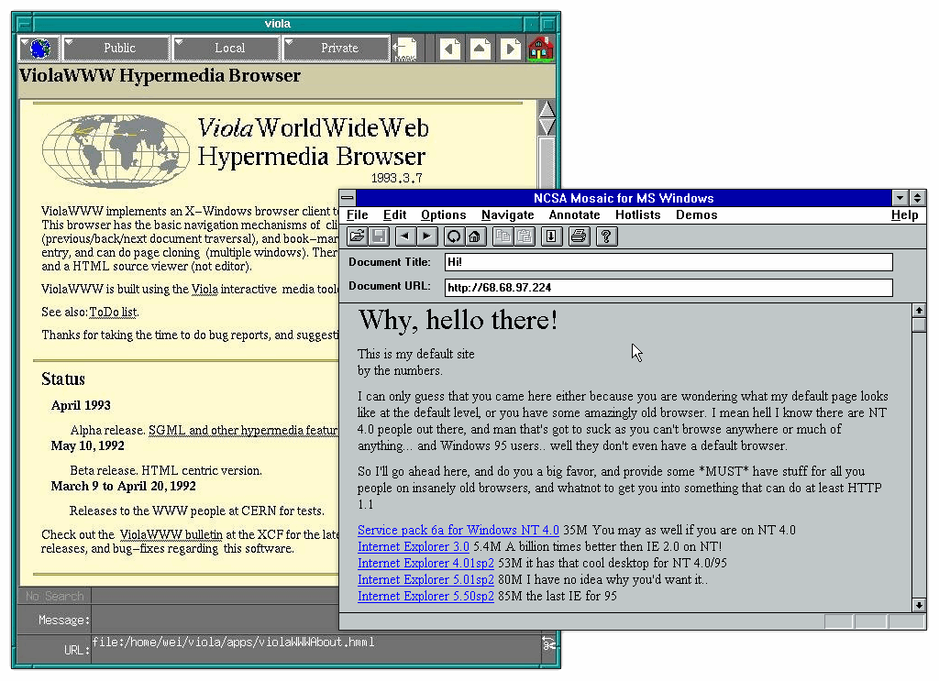Click the Document Title field in Mosaic

coord(668,262)
